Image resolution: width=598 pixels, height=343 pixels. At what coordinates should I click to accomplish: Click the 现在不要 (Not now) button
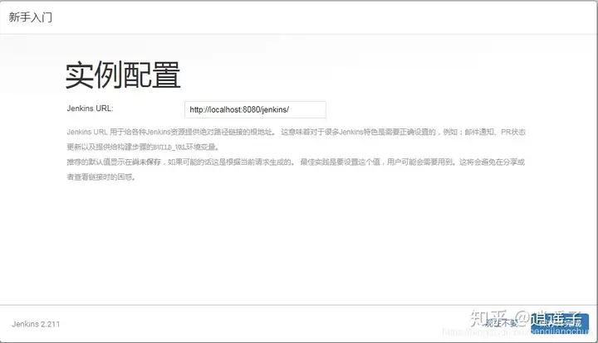tap(501, 323)
